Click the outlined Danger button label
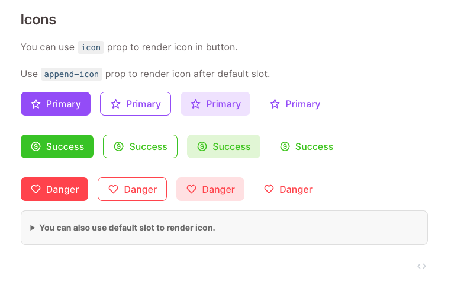 click(140, 190)
